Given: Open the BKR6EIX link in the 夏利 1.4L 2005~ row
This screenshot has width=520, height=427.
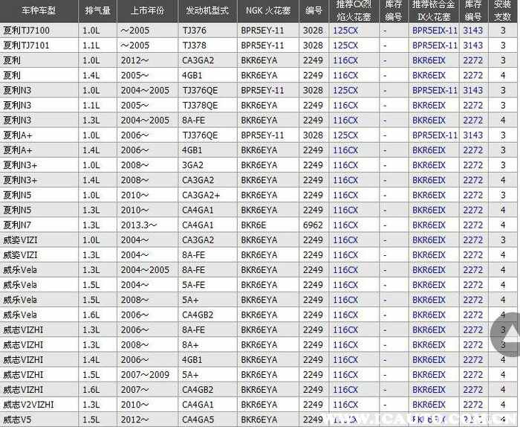Looking at the screenshot, I should pos(429,75).
